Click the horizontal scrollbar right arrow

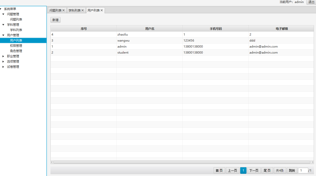point(312,162)
